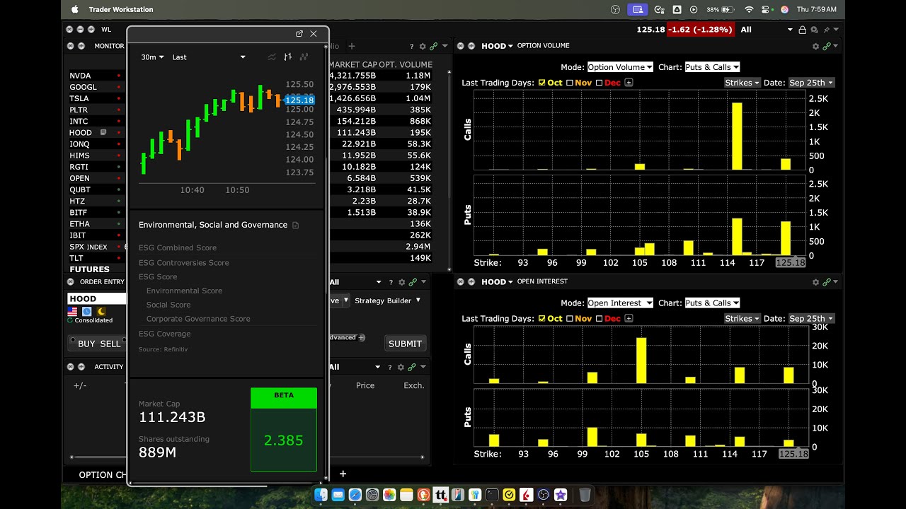Toggle Nov checkbox in Open Interest panel
906x509 pixels.
click(570, 319)
